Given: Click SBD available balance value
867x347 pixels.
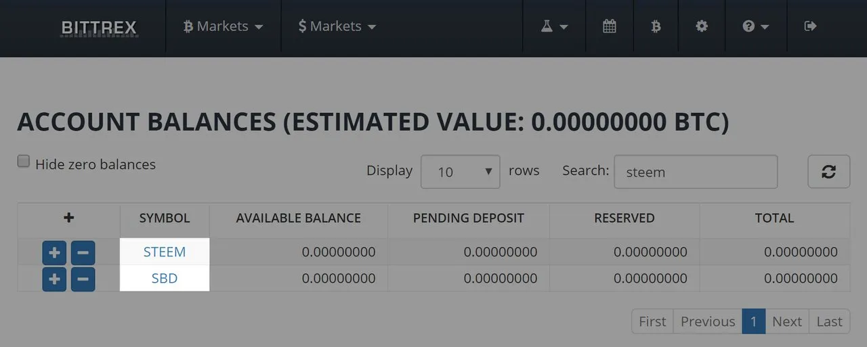Looking at the screenshot, I should (x=339, y=278).
